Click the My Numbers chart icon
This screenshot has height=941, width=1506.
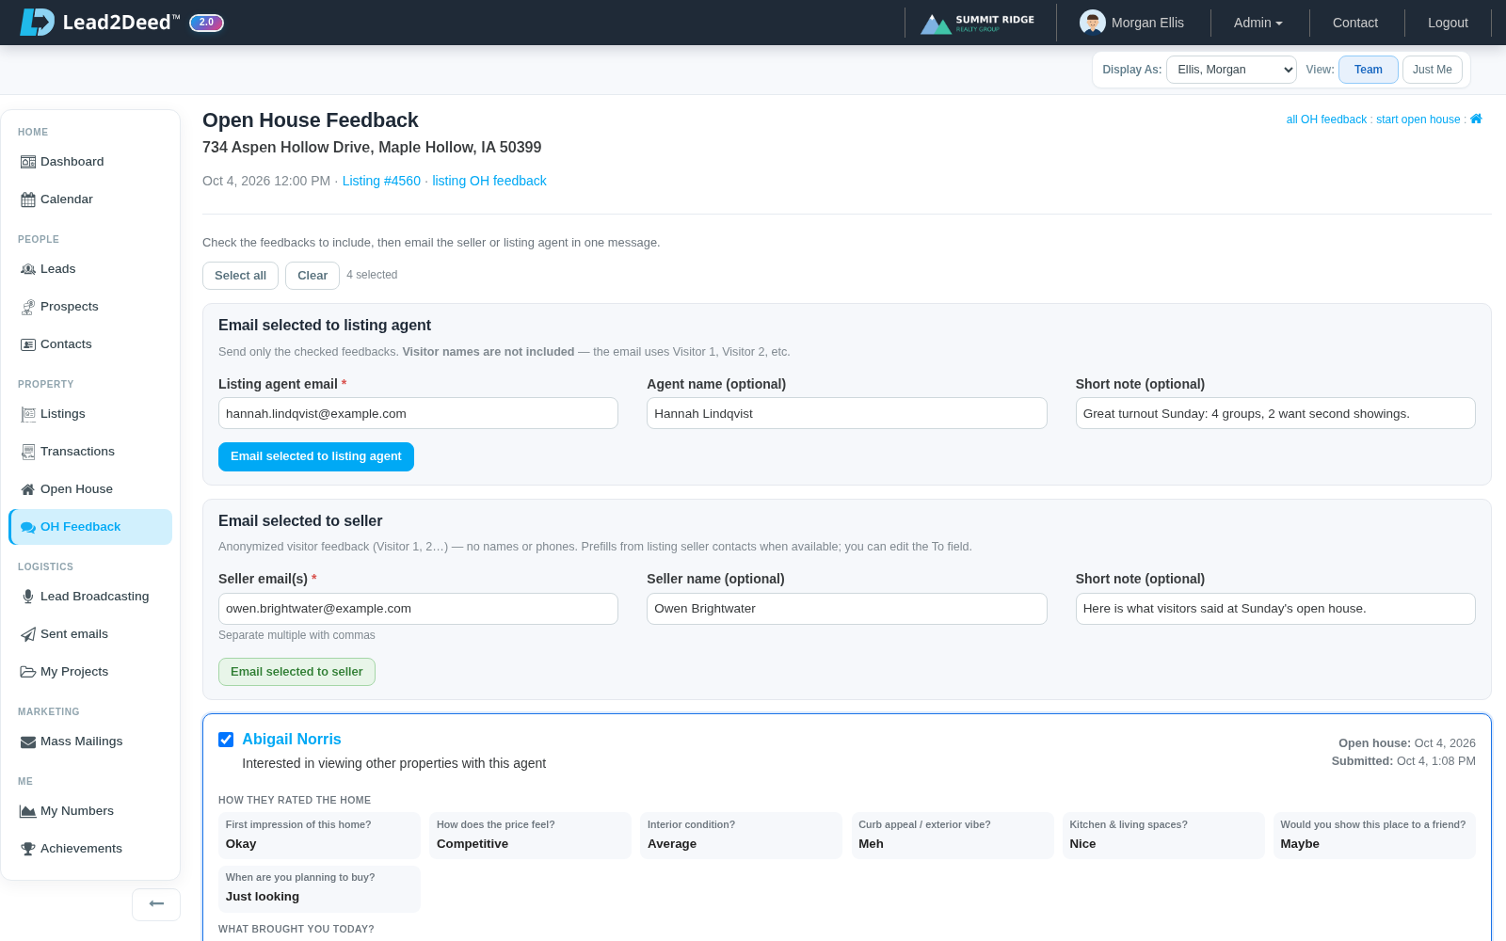coord(28,811)
